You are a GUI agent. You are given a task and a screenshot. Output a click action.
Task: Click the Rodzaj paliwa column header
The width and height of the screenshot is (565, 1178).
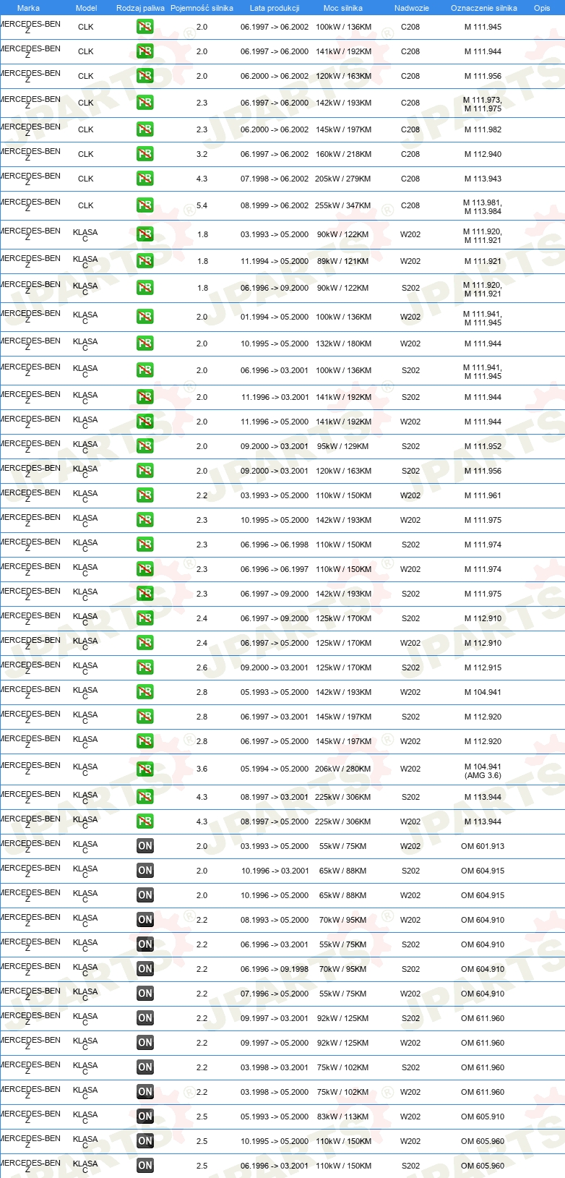140,8
